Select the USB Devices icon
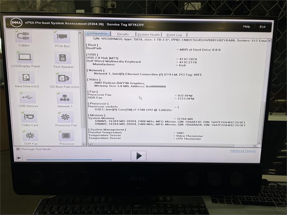The image size is (287, 215). click(28, 97)
